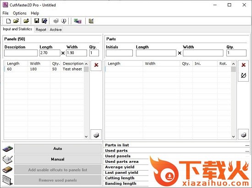Click parts list scroll down arrow
Screen dimensions: 252x188
tap(234, 137)
